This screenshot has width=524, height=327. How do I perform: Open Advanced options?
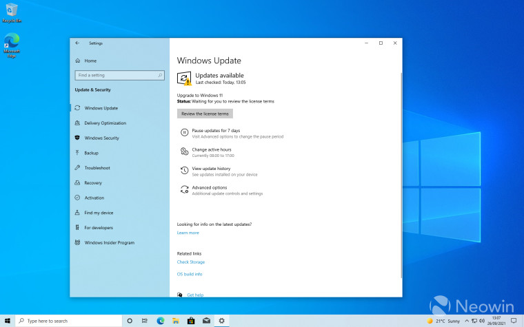209,187
